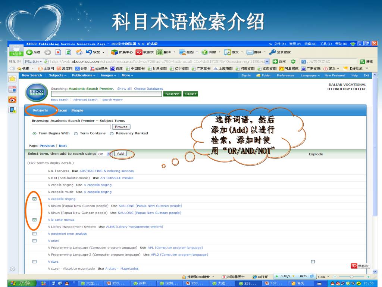Viewport: 382px width, 287px height.
Task: Check the A posteriori error analysis checkbox
Action: pos(35,234)
